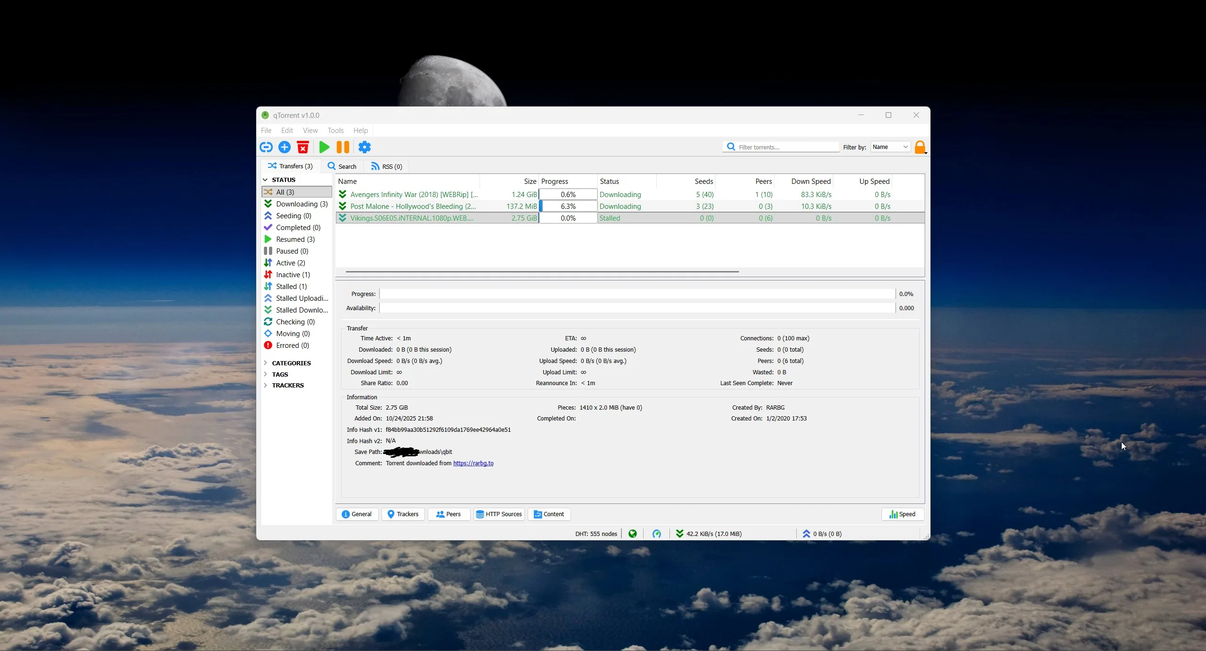Select the Errored (0) status filter

point(296,345)
